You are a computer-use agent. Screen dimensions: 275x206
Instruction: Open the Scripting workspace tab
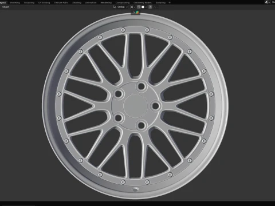point(160,3)
